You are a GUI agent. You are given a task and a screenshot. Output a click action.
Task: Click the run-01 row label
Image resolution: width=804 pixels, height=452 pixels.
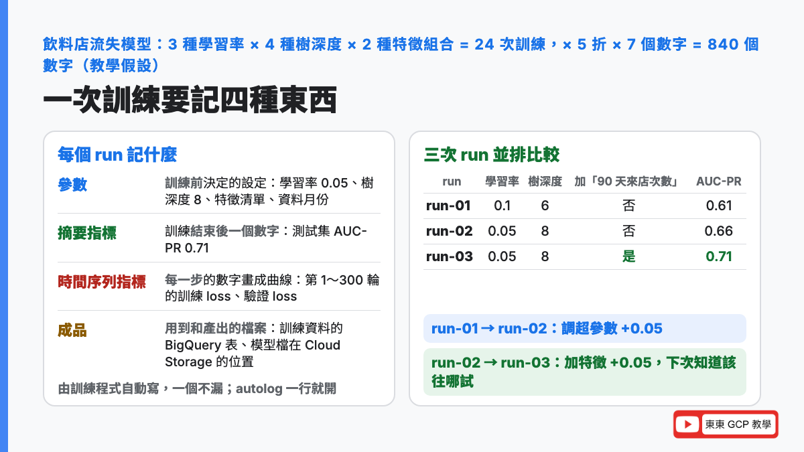[448, 206]
